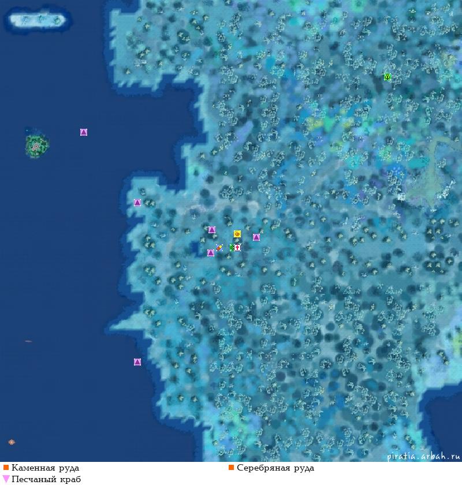Click the small green island in the sea

pyautogui.click(x=36, y=145)
